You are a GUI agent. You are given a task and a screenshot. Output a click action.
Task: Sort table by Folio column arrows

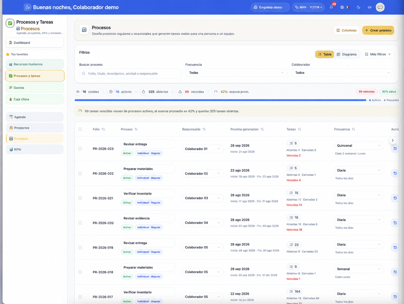[103, 129]
